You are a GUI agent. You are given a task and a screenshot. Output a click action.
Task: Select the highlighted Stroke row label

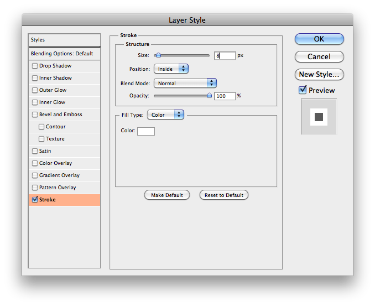point(48,200)
